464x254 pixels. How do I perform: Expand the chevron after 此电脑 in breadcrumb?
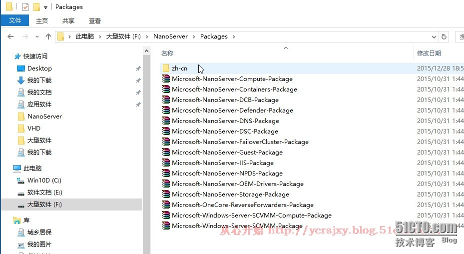[100, 36]
